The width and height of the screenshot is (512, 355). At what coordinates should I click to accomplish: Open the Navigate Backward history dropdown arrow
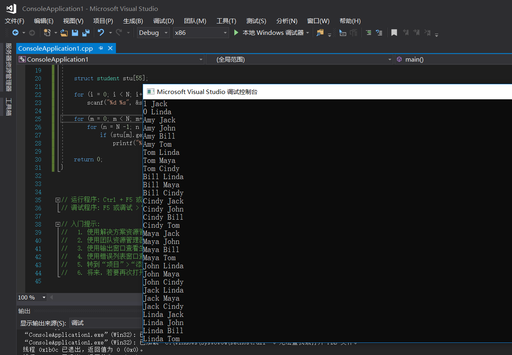(24, 33)
